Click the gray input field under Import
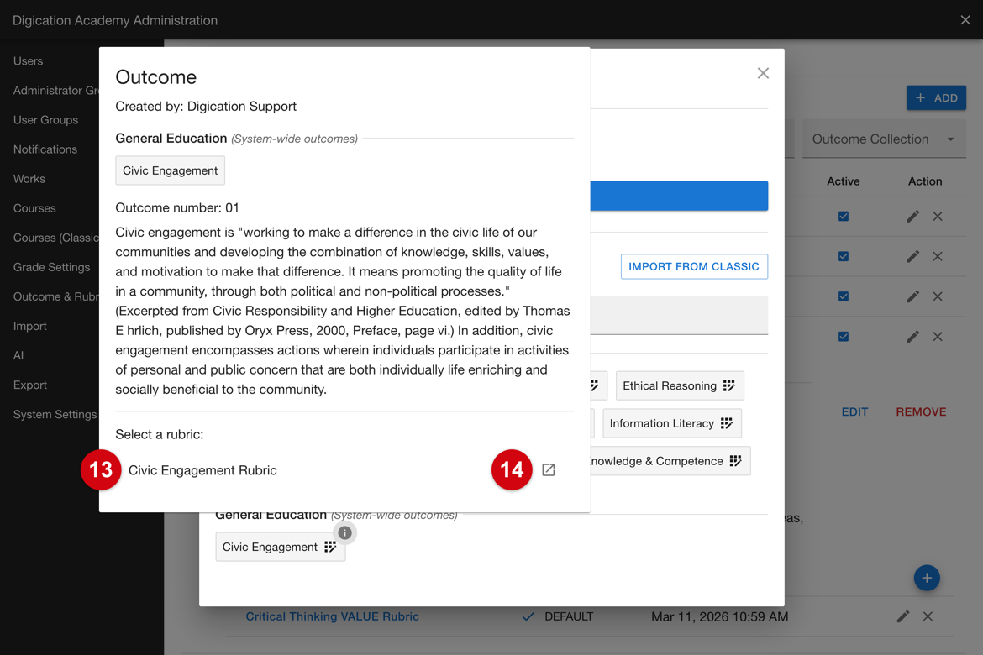This screenshot has height=655, width=983. 679,315
